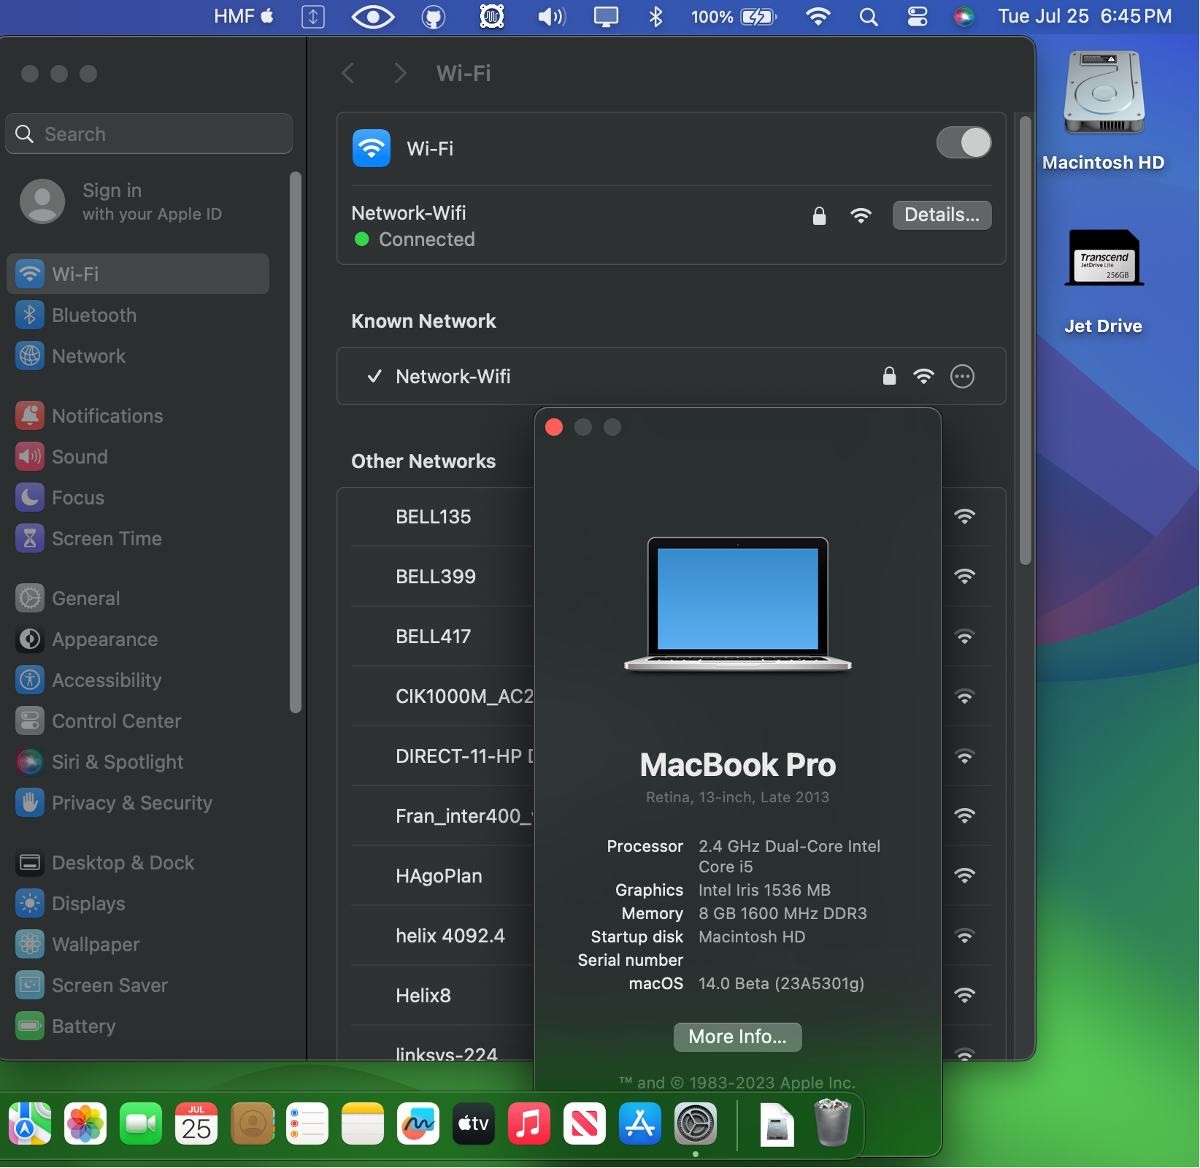Open options menu for known Network-Wifi
Viewport: 1200px width, 1168px height.
pos(962,376)
